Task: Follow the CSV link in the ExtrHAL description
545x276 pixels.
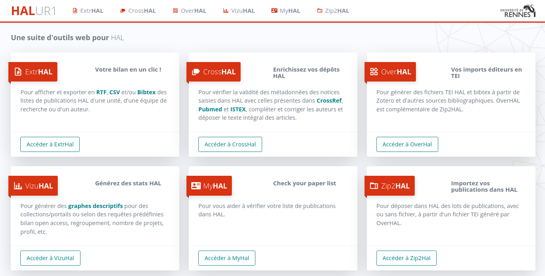Action: [x=115, y=92]
